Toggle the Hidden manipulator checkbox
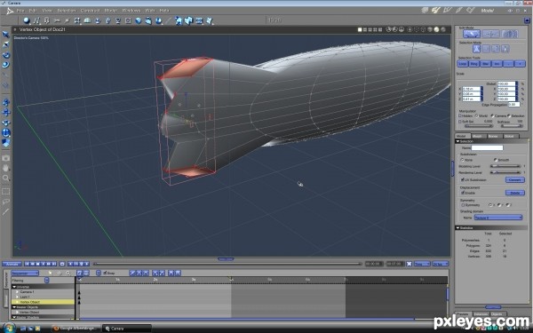Screen dimensions: 533x333 click(x=460, y=115)
